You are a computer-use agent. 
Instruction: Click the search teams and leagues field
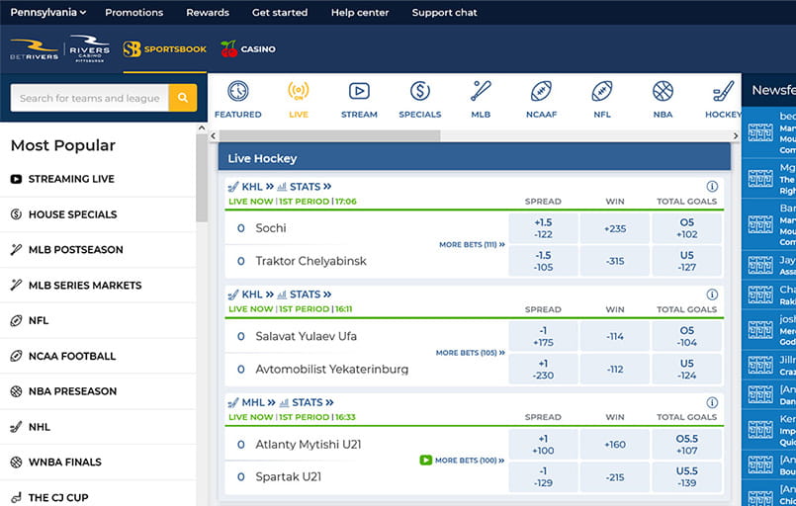click(x=89, y=98)
